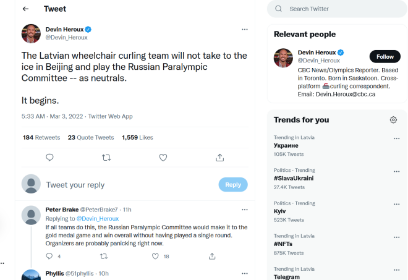Retweet Peter Brake's reply
408x280 pixels.
click(103, 256)
